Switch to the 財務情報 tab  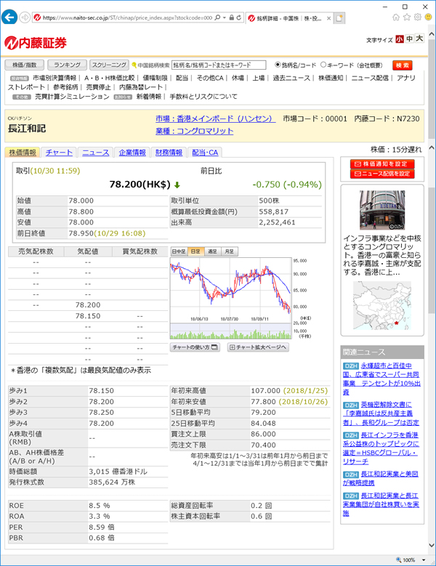point(169,153)
